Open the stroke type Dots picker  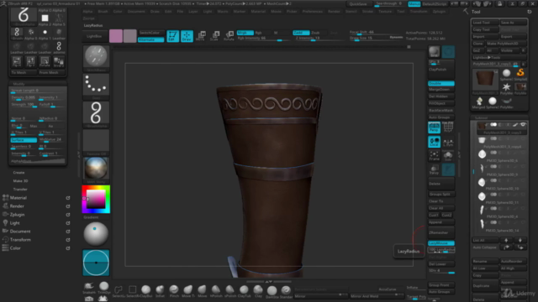tap(96, 85)
